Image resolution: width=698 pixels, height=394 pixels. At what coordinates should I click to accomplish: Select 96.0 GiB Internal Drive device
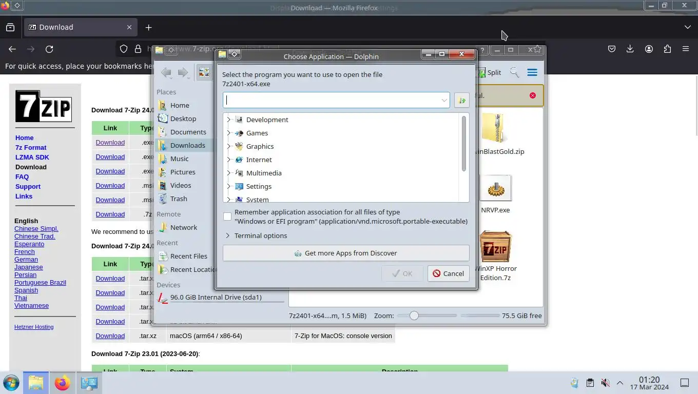pos(221,298)
